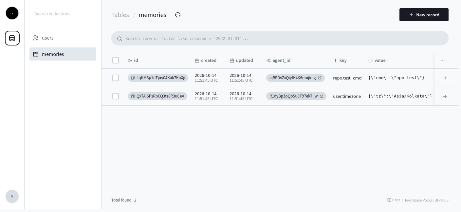
Task: Copy id LqKMSp1nTjuy04Kak7KuXg icon
Action: point(133,78)
